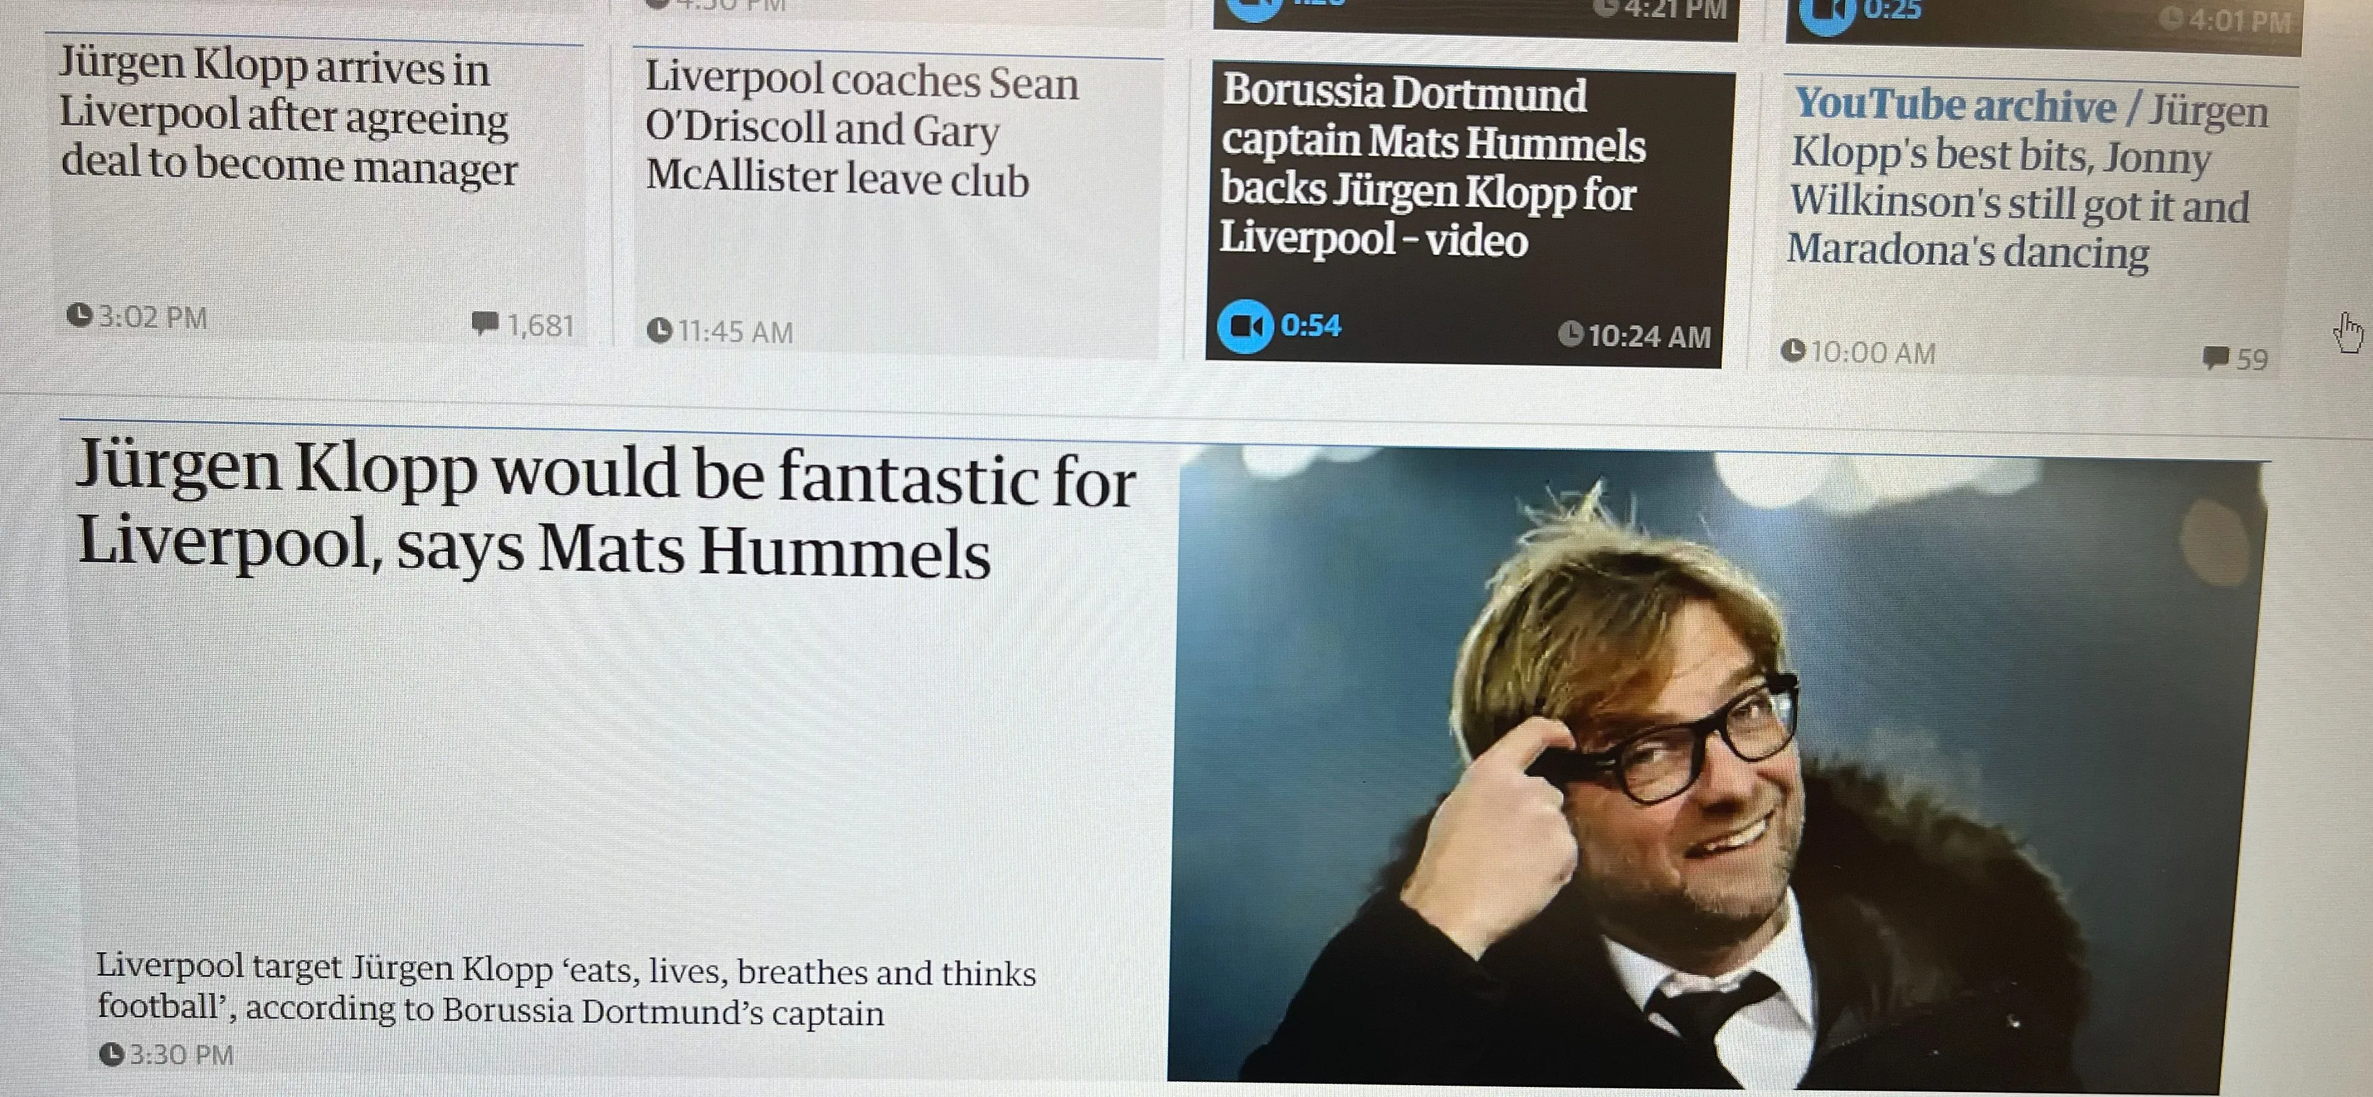Click the clock icon beside 10:00 AM

[x=1793, y=351]
